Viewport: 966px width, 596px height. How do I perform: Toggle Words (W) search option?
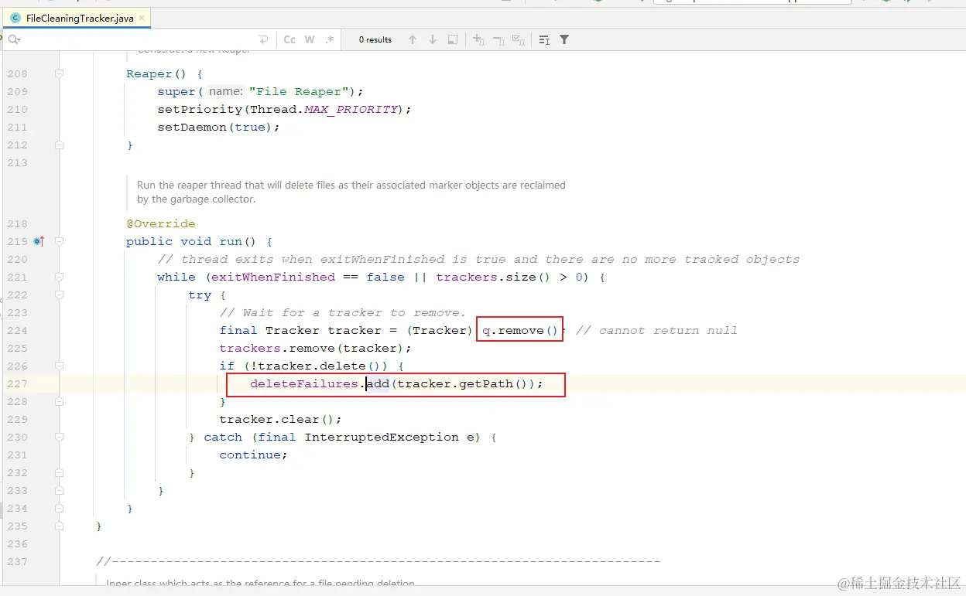pos(310,39)
